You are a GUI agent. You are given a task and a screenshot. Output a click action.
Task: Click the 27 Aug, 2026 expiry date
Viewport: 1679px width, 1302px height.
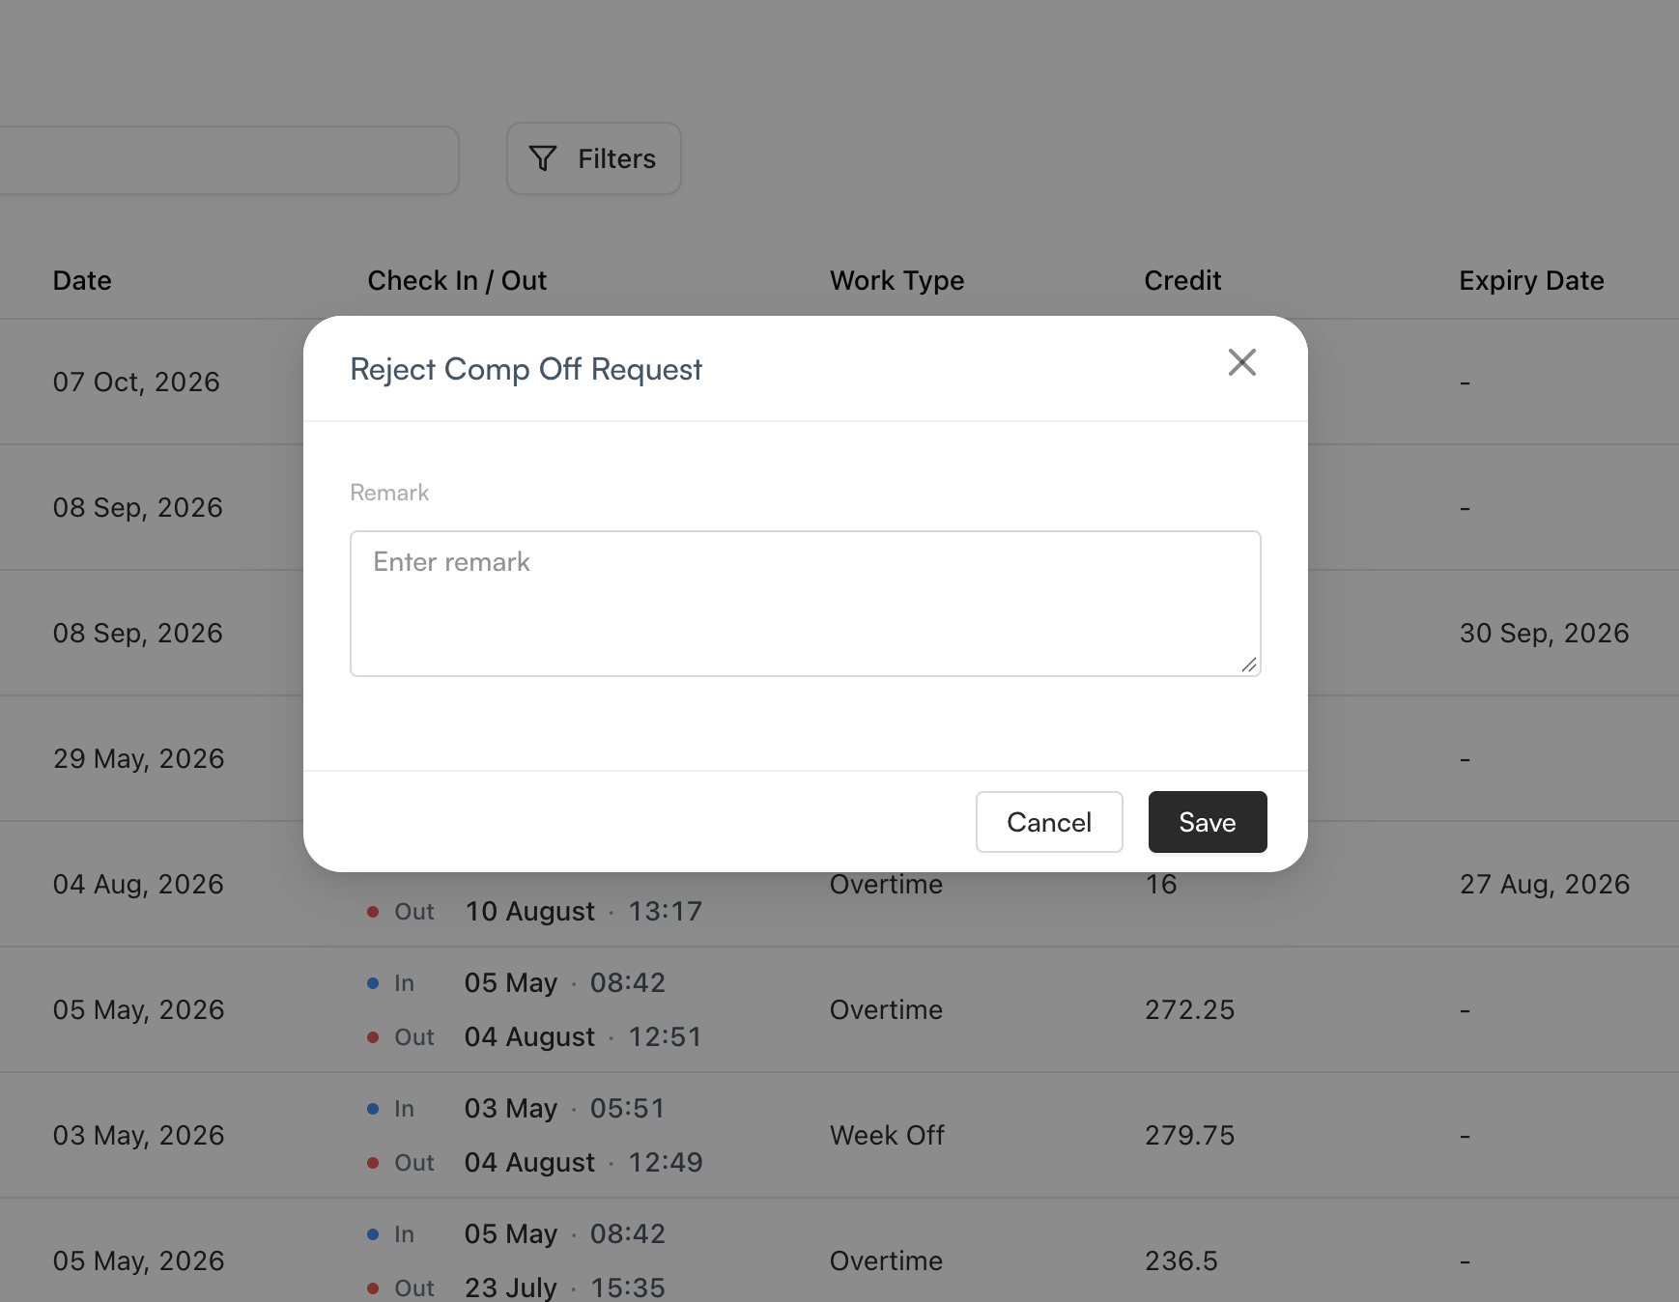(x=1545, y=884)
